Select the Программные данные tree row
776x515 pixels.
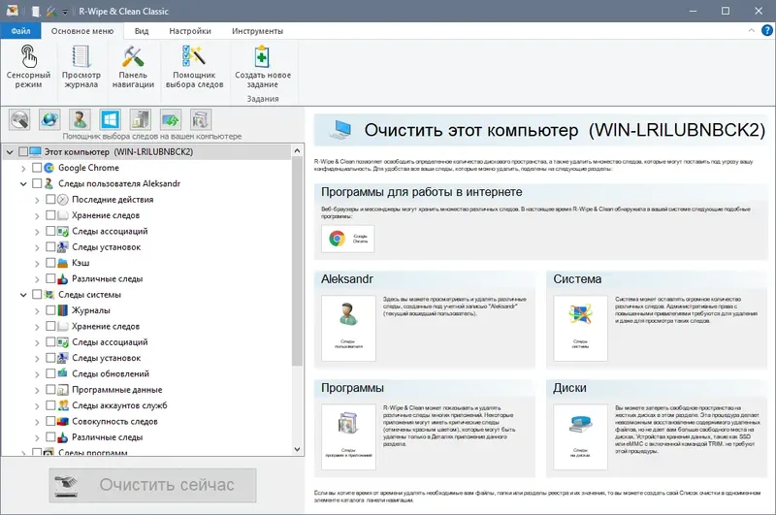tap(116, 389)
